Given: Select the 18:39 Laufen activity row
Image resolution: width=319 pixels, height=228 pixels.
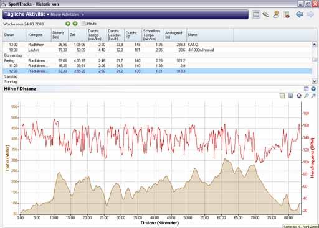Looking at the screenshot, I should (x=157, y=50).
